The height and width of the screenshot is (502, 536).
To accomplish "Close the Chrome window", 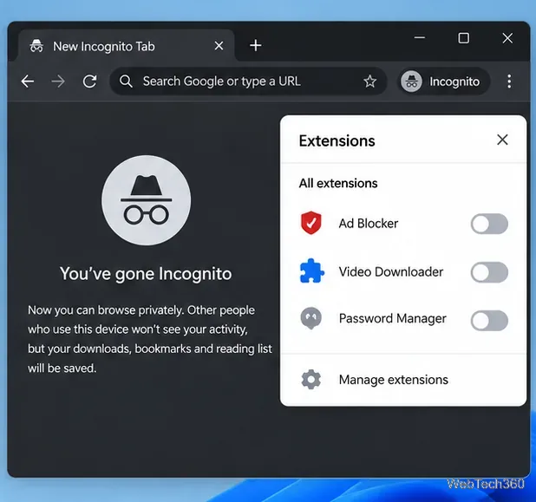I will [x=507, y=38].
